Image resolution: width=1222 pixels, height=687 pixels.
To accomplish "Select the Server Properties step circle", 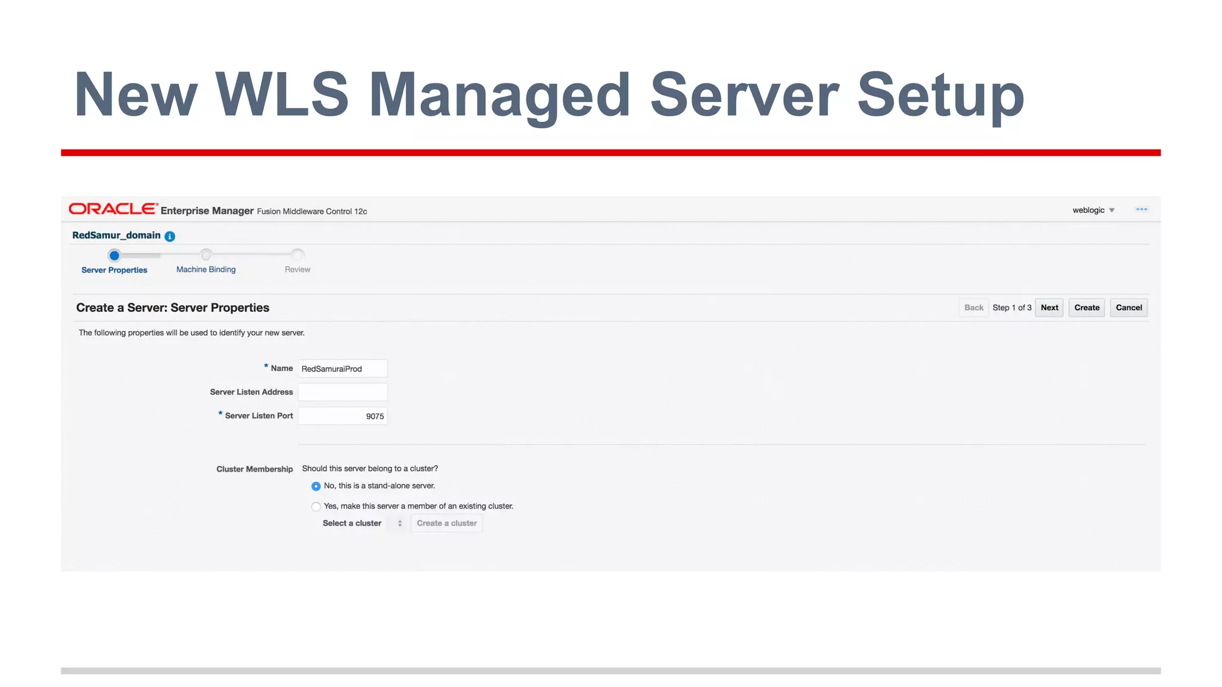I will point(115,255).
